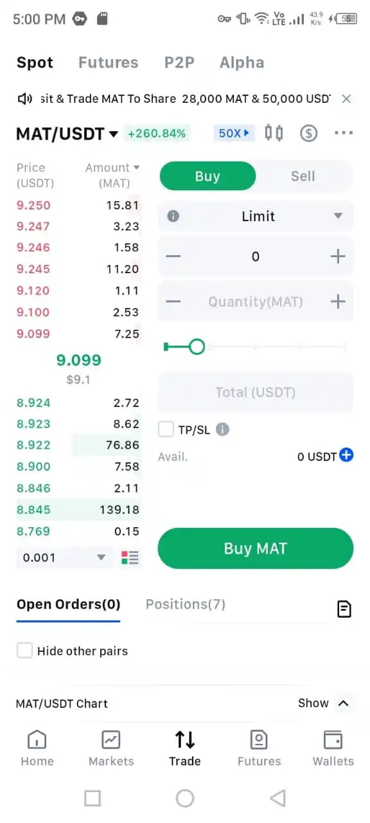Check Hide other pairs box

click(24, 651)
